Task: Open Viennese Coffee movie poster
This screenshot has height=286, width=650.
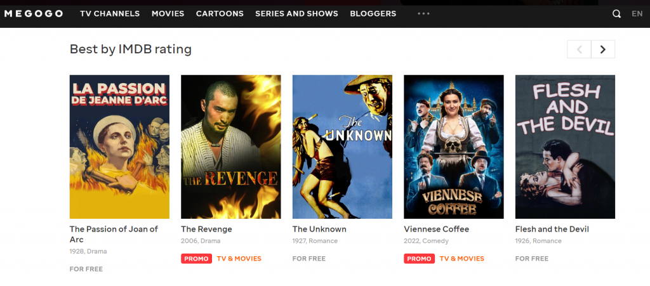Action: coord(454,146)
